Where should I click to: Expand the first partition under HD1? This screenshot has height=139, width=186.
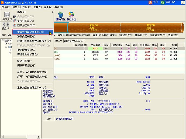(x=6, y=43)
